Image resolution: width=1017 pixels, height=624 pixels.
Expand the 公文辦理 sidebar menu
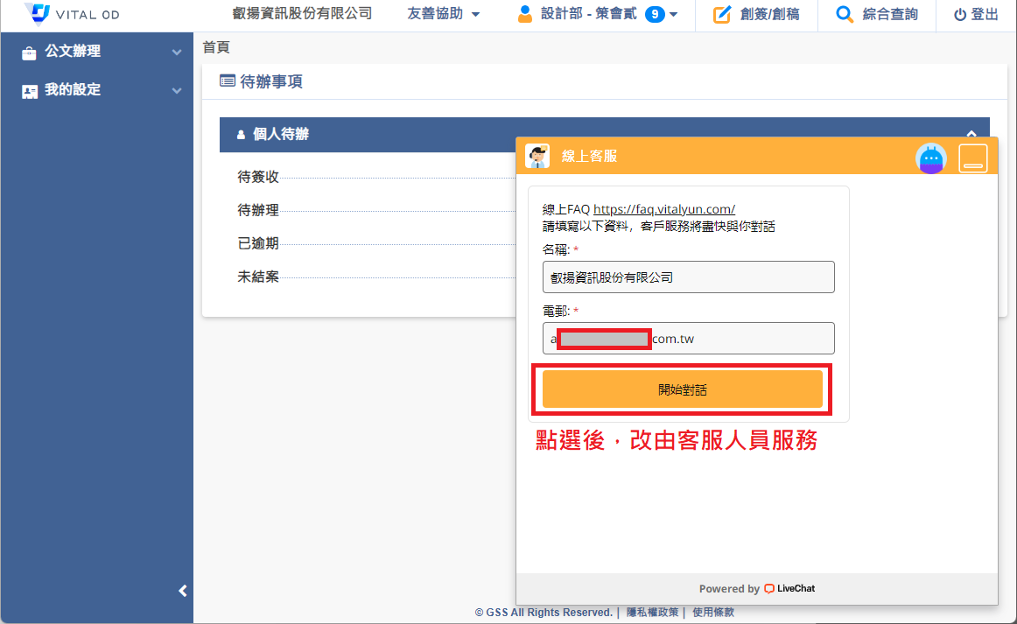[177, 53]
